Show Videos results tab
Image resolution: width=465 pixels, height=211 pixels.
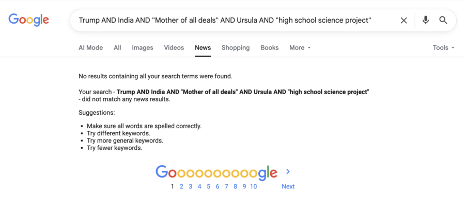[x=174, y=48]
